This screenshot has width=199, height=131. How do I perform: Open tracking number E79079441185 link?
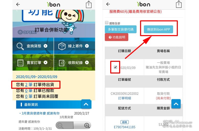pyautogui.click(x=125, y=127)
